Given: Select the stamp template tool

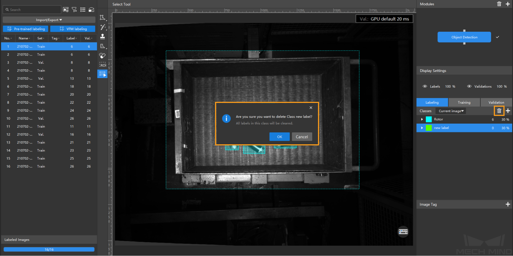Looking at the screenshot, I should tap(103, 37).
